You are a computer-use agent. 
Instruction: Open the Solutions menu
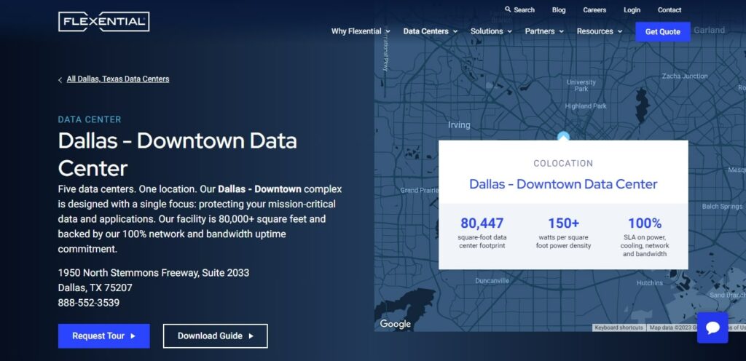[x=487, y=31]
